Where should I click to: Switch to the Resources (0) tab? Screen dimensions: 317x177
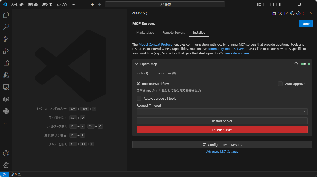click(x=166, y=73)
